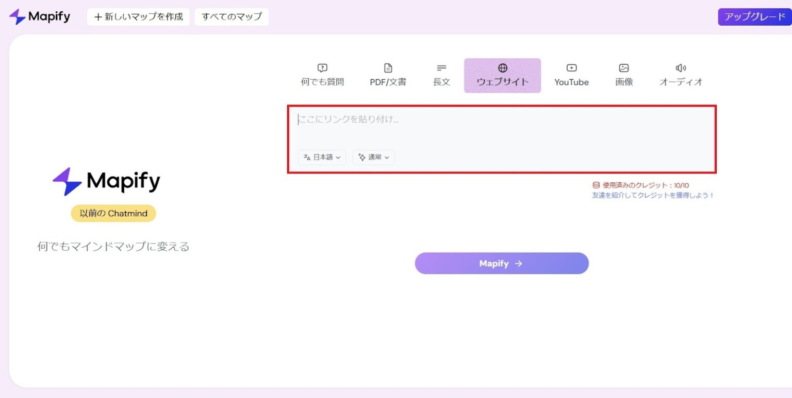Switch to the YouTube tab

click(x=571, y=75)
